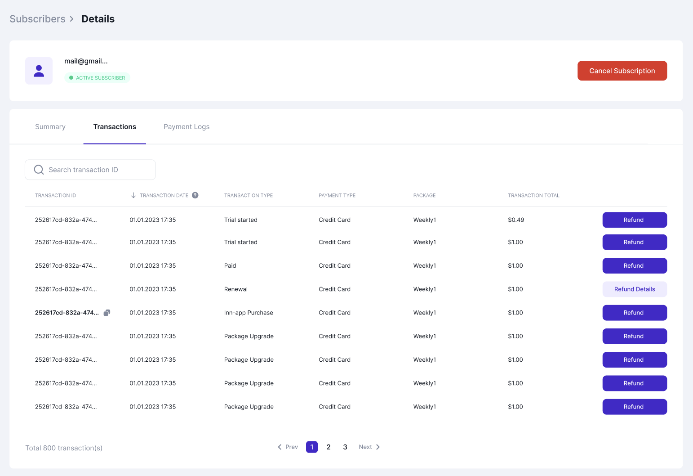Image resolution: width=693 pixels, height=476 pixels.
Task: Focus the Search transaction ID field
Action: click(99, 170)
